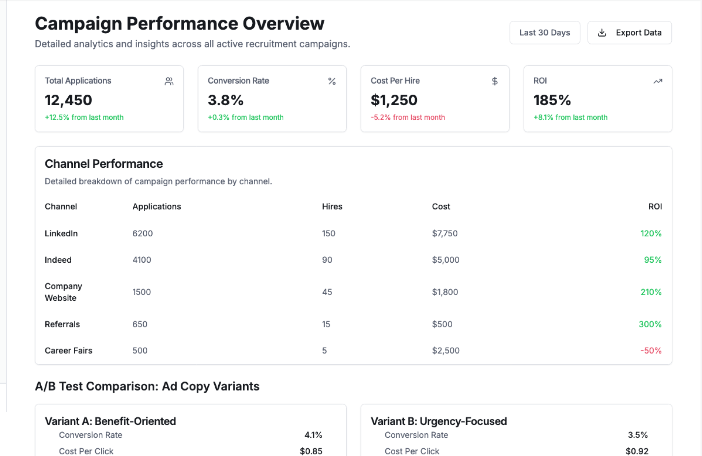Image resolution: width=702 pixels, height=456 pixels.
Task: Click the Career Fairs -50% ROI value
Action: [x=651, y=350]
